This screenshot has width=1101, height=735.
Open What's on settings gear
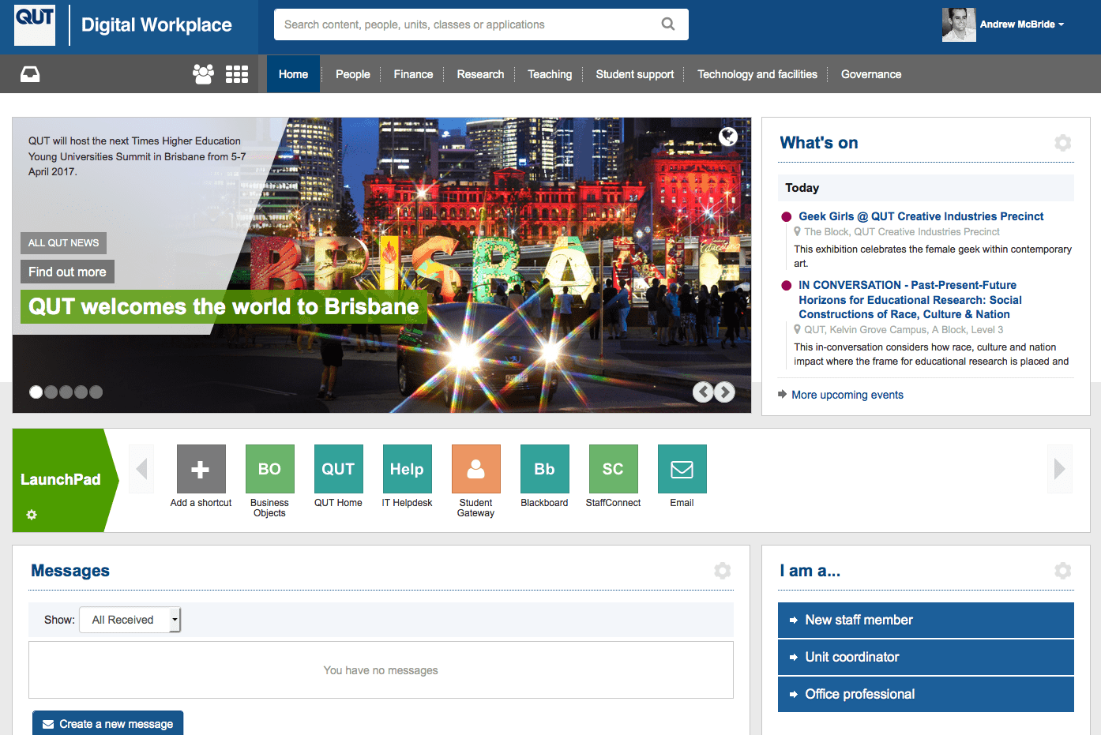[x=1063, y=143]
